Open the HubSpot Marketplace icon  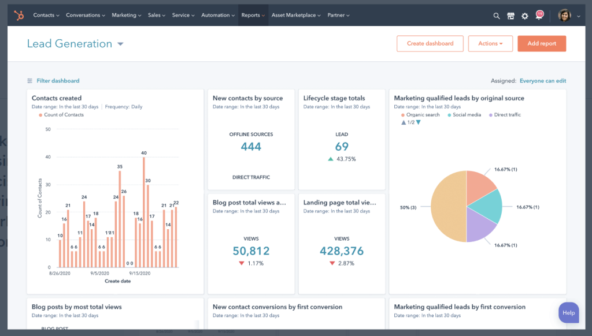click(510, 16)
